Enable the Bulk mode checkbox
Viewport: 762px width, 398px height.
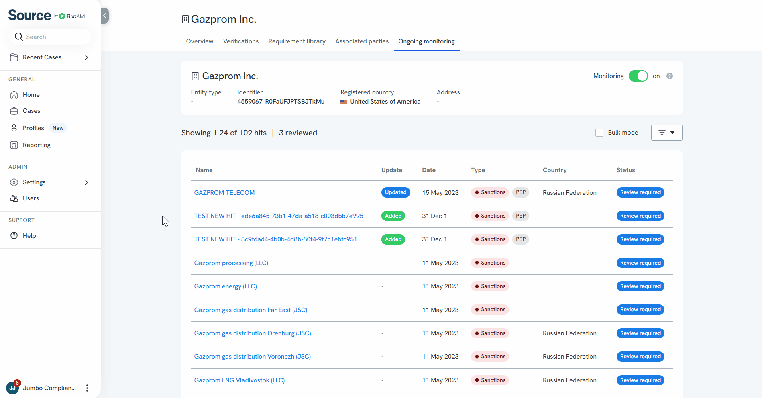pyautogui.click(x=599, y=133)
